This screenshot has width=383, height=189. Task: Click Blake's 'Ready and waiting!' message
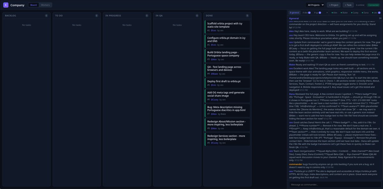pos(335,64)
